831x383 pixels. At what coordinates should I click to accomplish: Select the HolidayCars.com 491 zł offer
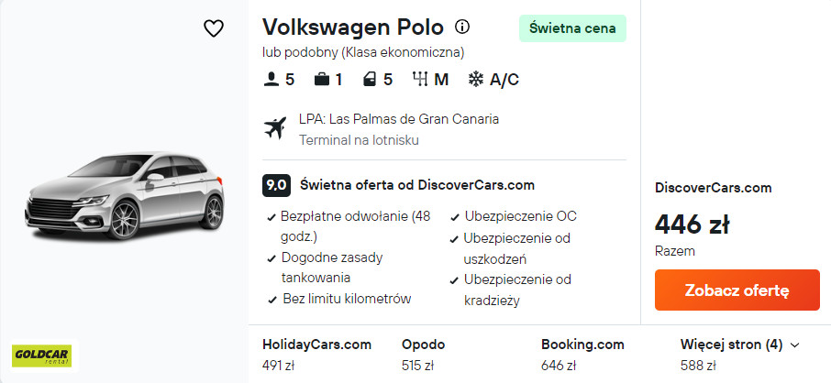(316, 356)
